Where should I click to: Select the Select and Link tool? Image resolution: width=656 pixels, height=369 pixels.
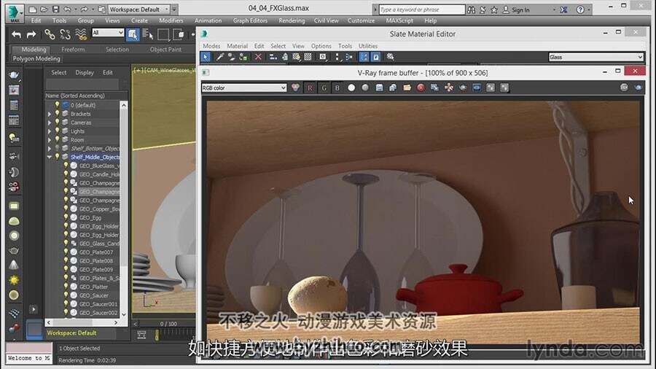[50, 34]
